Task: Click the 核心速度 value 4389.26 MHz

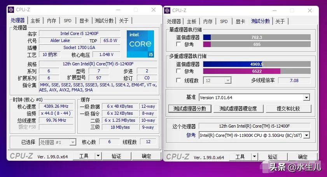Action: [x=56, y=106]
